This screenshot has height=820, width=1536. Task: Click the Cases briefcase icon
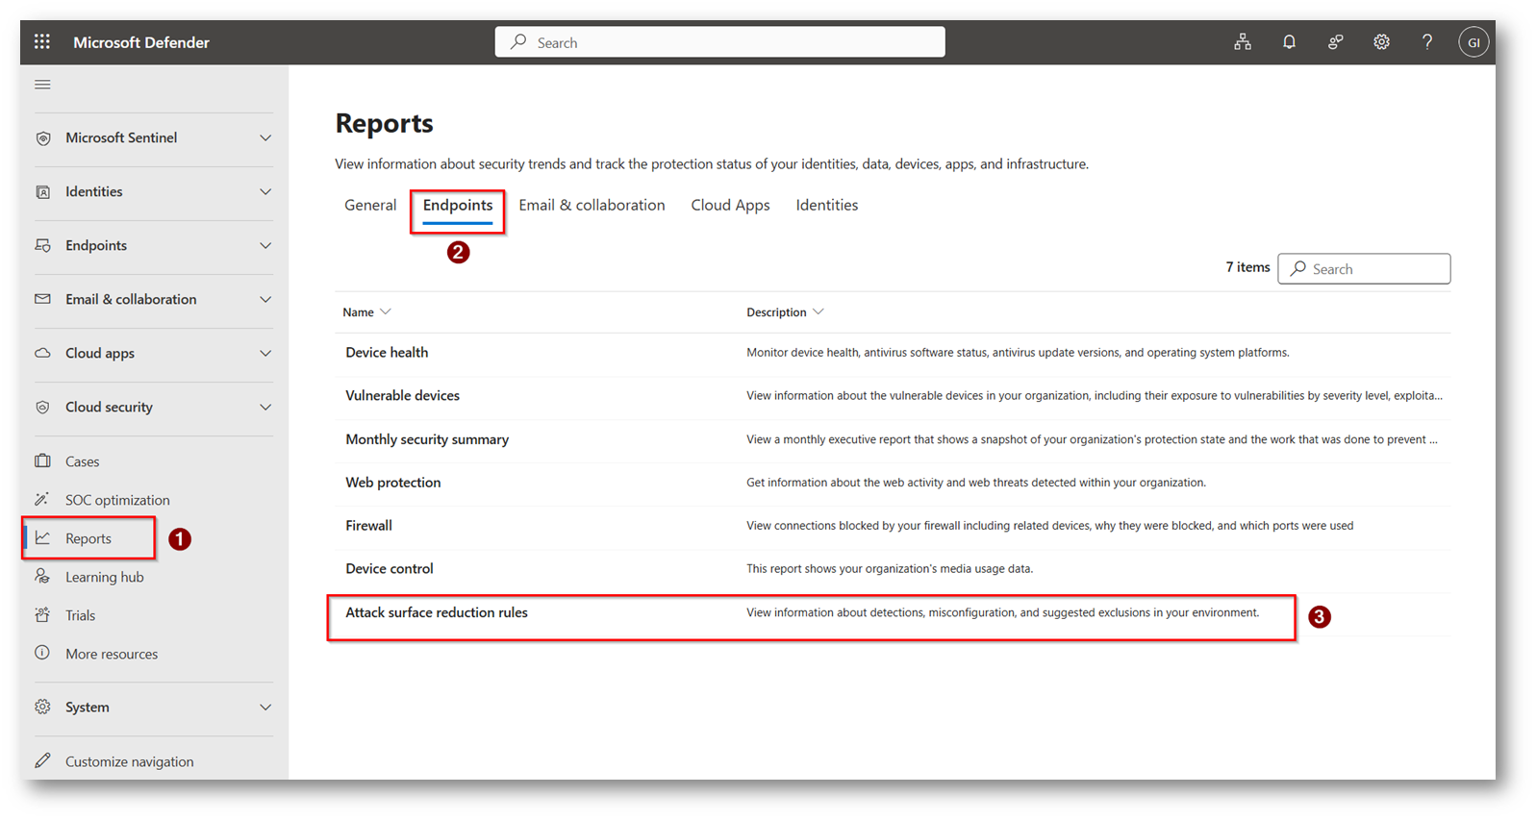tap(42, 461)
